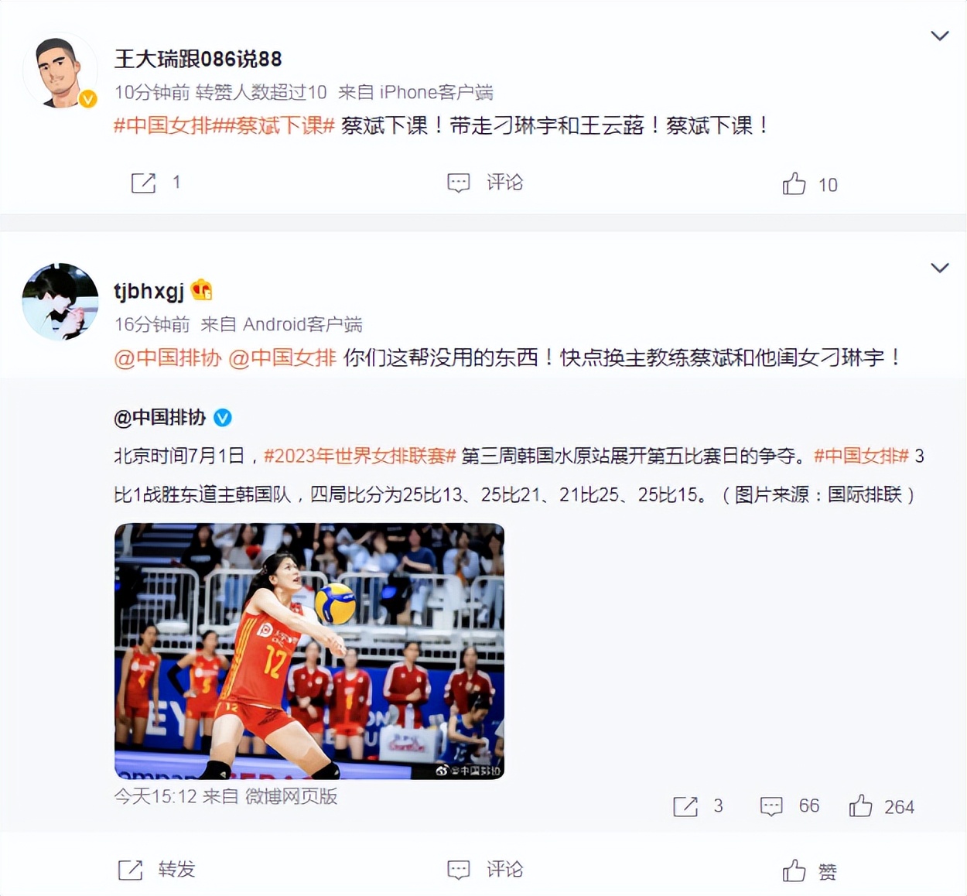The width and height of the screenshot is (967, 896).
Task: Open the @中国排协 mention in tjbhxgj's post
Action: pos(168,357)
